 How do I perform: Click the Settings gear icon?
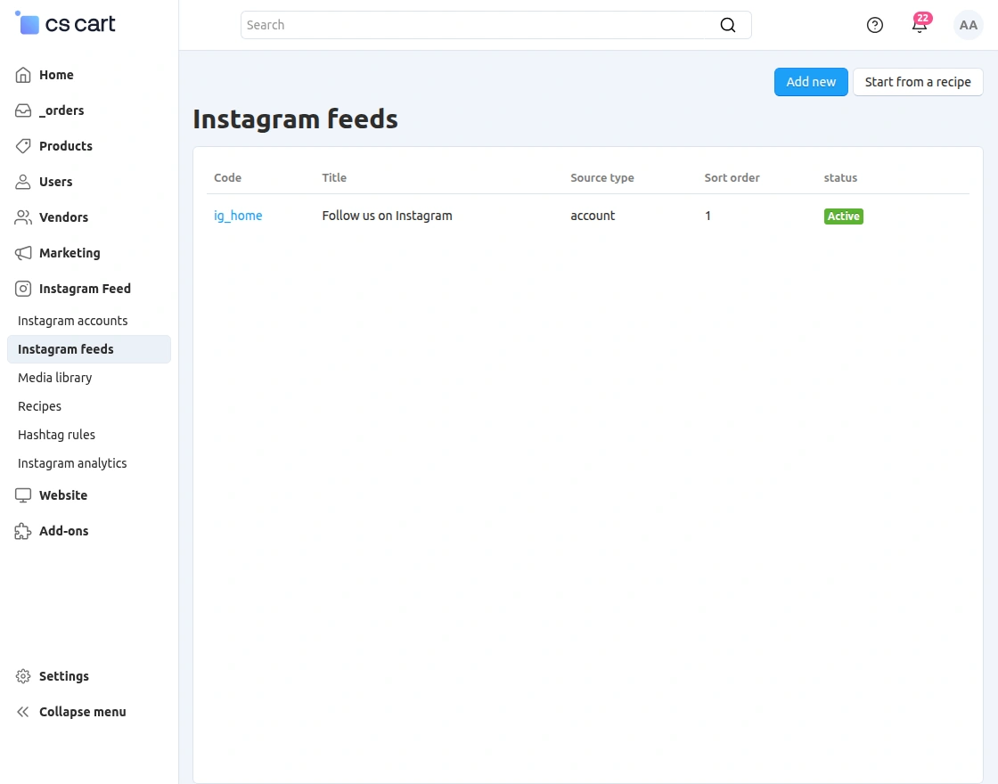23,676
